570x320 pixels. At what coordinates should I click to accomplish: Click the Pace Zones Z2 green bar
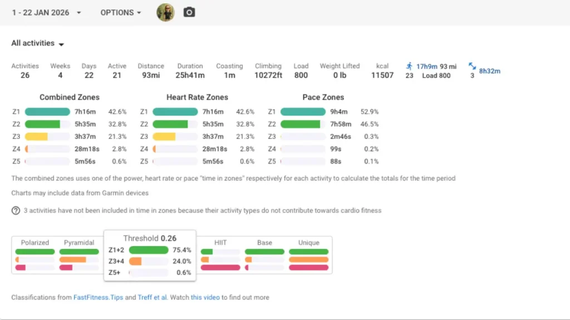(x=301, y=124)
